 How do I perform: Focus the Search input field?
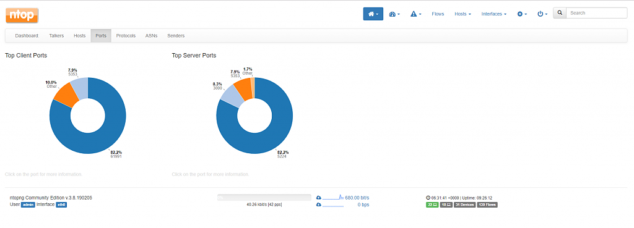[596, 13]
